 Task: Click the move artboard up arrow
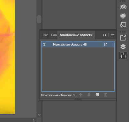(x=80, y=95)
